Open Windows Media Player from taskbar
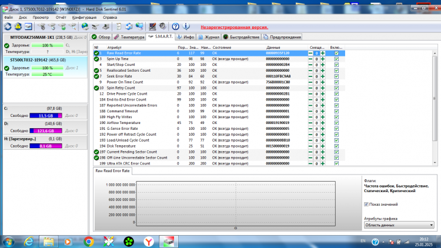The width and height of the screenshot is (441, 248). click(x=68, y=242)
